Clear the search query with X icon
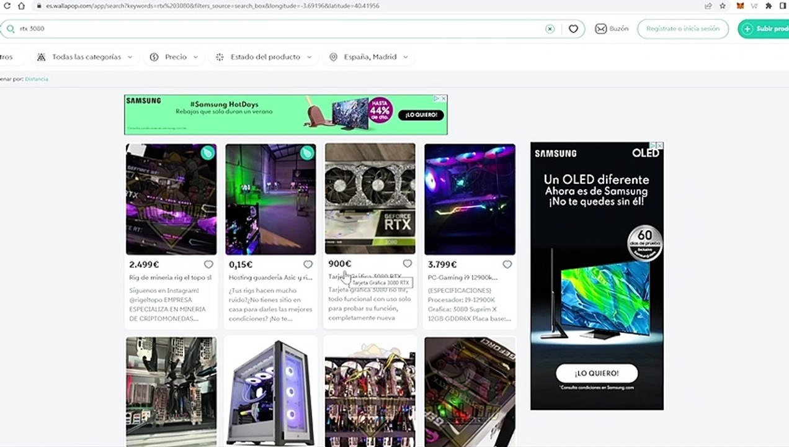Image resolution: width=789 pixels, height=447 pixels. pos(550,29)
